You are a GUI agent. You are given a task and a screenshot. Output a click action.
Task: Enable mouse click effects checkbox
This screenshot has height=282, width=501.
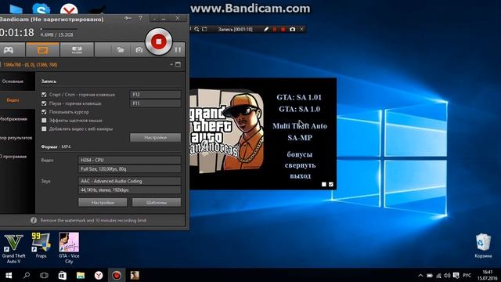[44, 121]
